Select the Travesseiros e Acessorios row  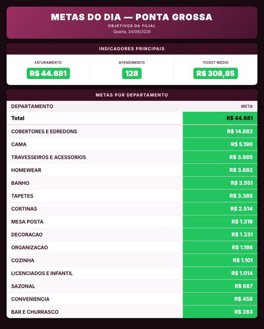[x=132, y=157]
